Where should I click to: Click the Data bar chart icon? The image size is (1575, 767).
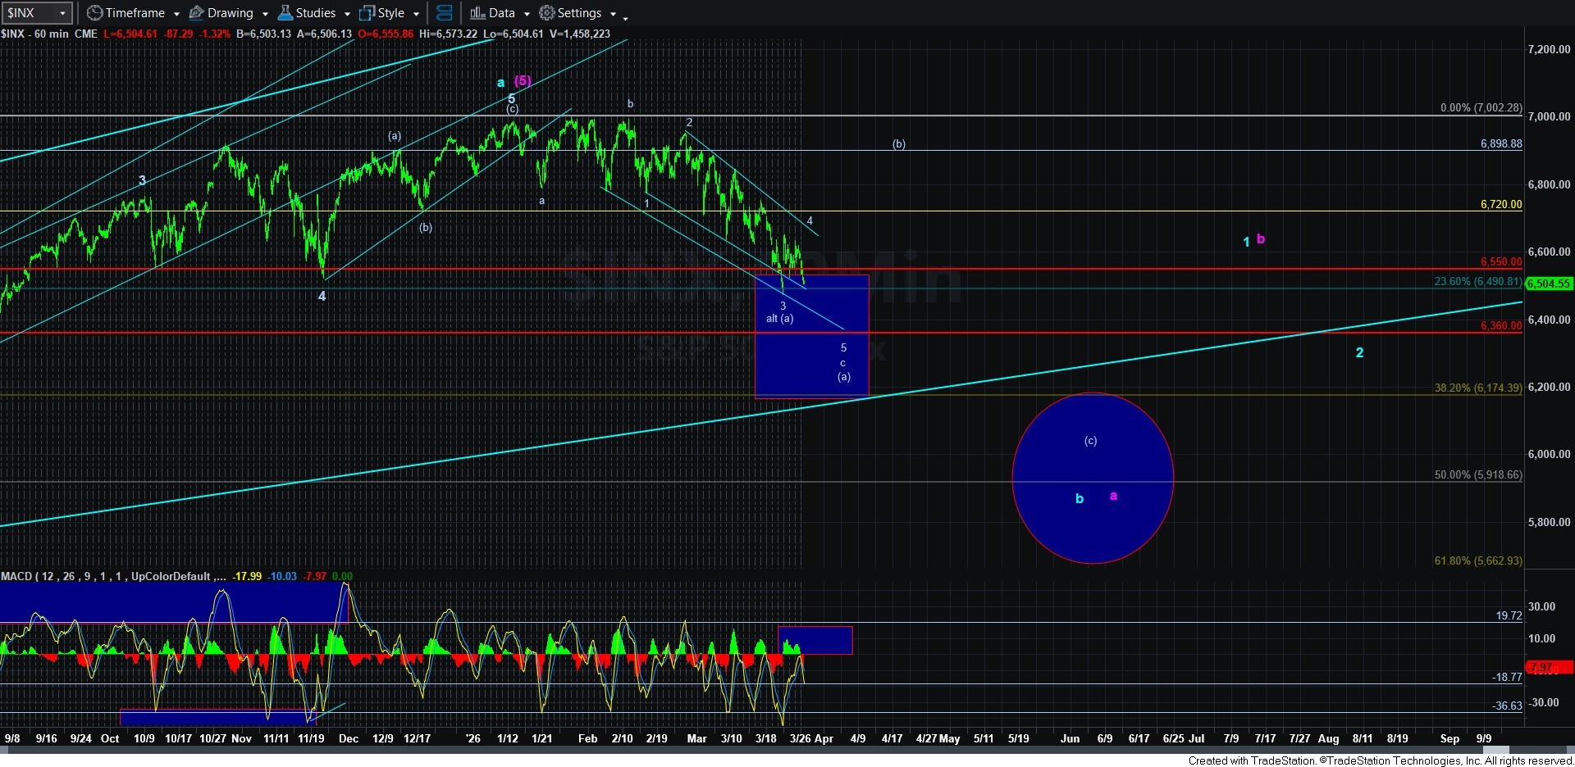click(477, 13)
